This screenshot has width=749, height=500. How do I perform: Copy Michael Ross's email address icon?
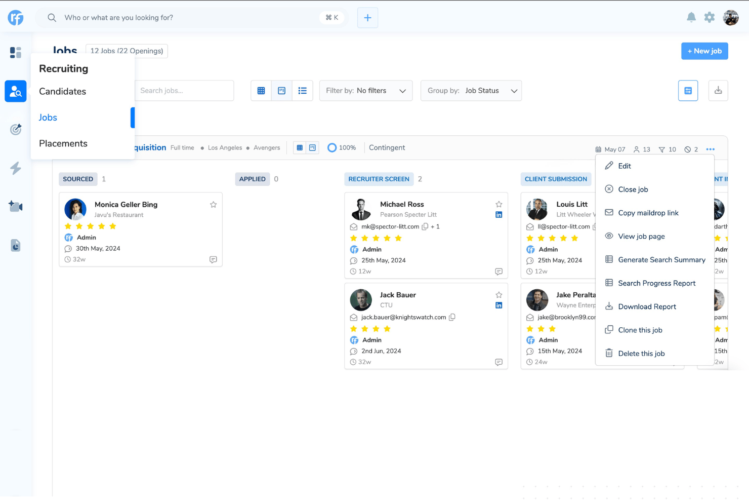coord(425,226)
